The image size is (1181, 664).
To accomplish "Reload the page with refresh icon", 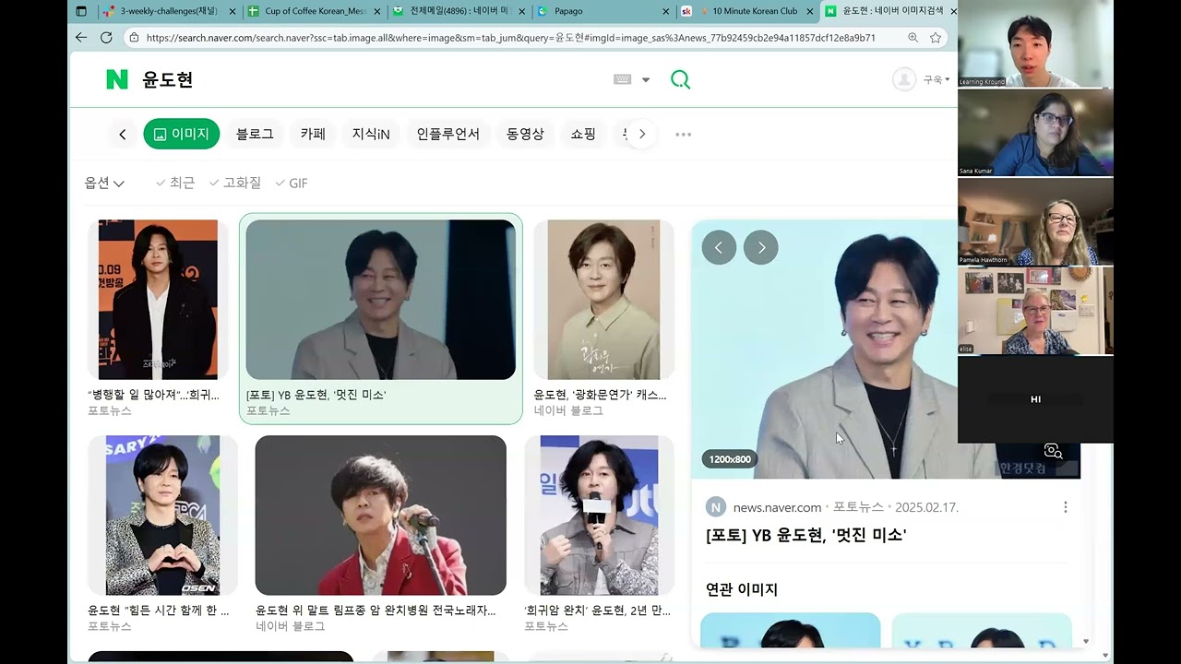I will click(x=106, y=38).
